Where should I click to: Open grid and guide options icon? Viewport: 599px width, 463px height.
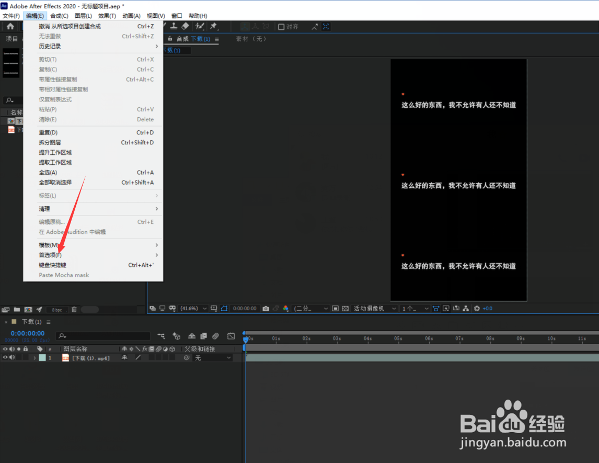click(214, 309)
